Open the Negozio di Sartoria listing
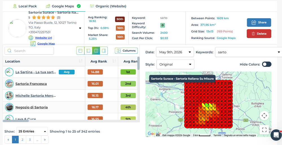 [32, 107]
